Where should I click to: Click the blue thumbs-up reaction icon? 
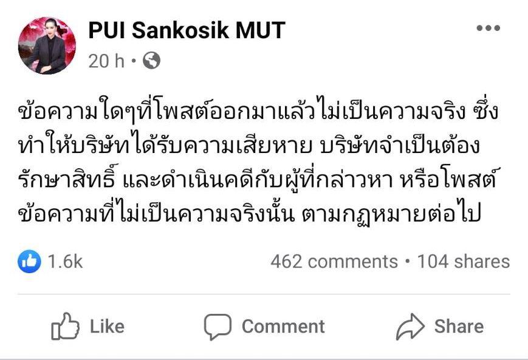tap(29, 262)
